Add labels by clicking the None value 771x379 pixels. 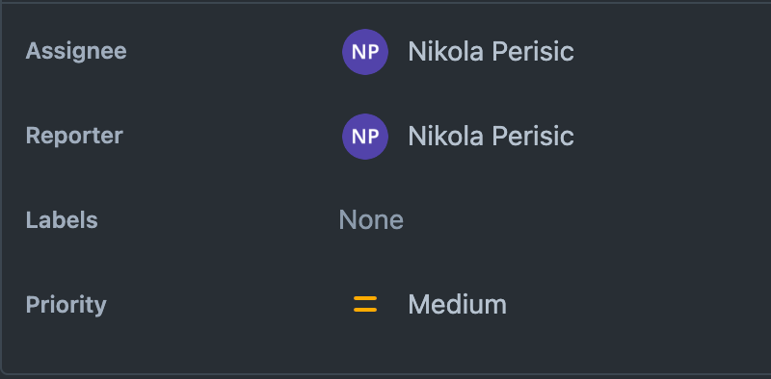click(x=371, y=220)
